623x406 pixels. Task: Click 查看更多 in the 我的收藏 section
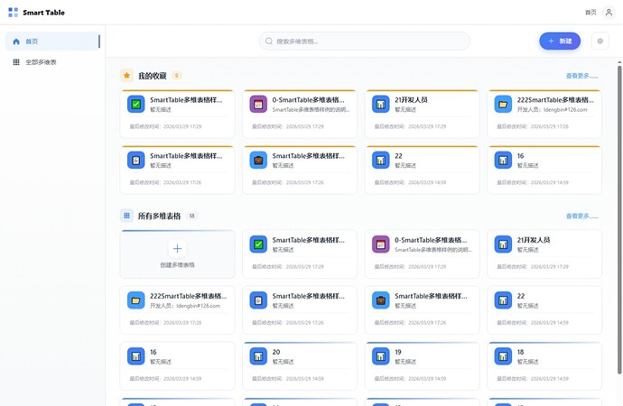(x=581, y=76)
